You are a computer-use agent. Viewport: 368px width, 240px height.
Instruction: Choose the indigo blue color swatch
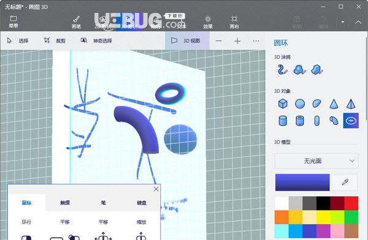click(309, 231)
